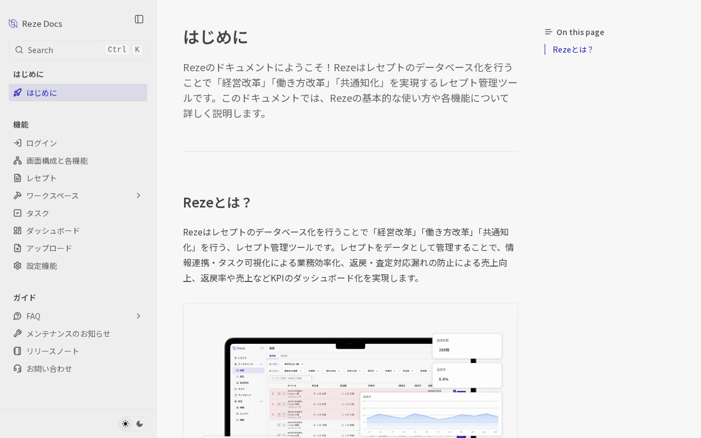Viewport: 701px width, 438px height.
Task: Open the はじめに sidebar page
Action: 78,93
